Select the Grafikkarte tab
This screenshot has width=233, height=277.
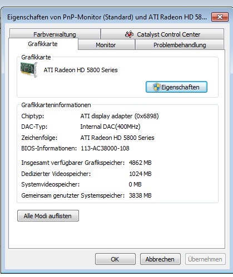[x=43, y=44]
